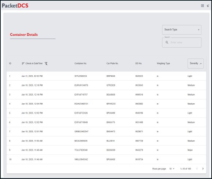Click car plate cell in row 1
The height and width of the screenshot is (179, 212).
coord(111,76)
